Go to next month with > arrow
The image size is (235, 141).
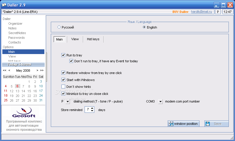point(37,70)
